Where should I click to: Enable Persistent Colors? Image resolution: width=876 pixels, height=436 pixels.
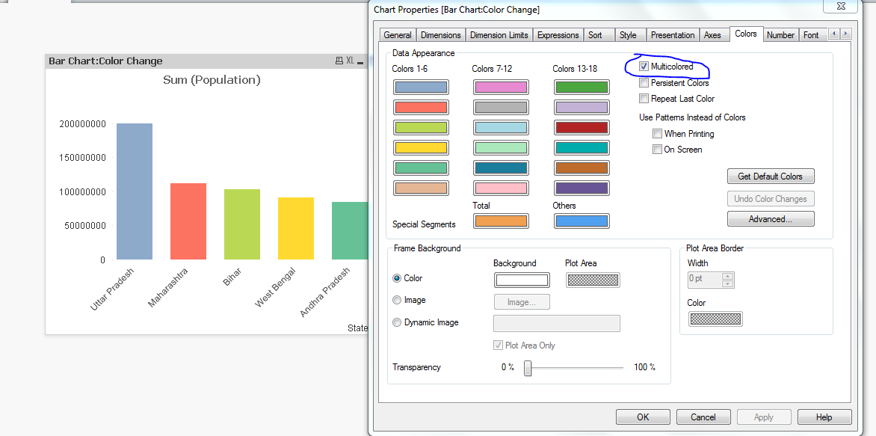coord(644,82)
